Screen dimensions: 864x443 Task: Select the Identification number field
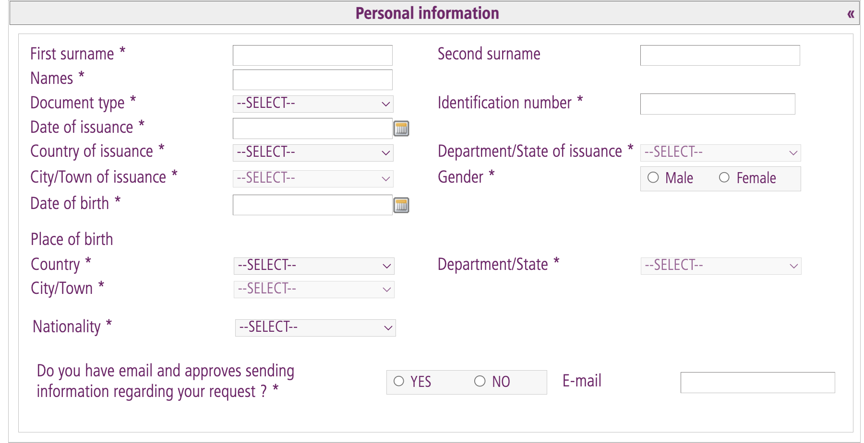click(x=717, y=104)
